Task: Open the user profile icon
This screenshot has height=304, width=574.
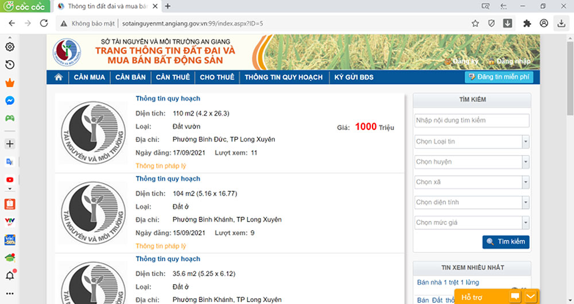Action: [x=544, y=23]
